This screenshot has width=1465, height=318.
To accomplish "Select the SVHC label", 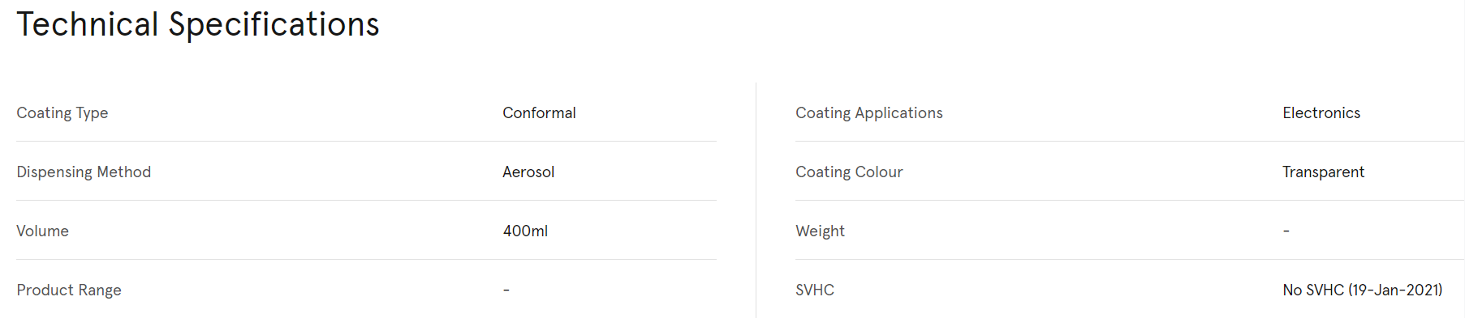I will point(815,290).
